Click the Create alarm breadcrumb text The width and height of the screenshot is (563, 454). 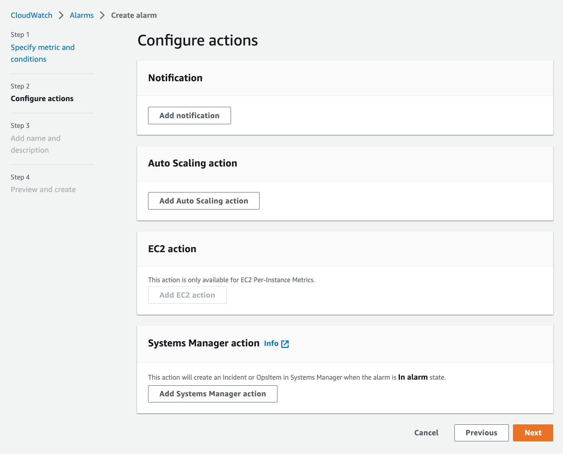pos(134,15)
